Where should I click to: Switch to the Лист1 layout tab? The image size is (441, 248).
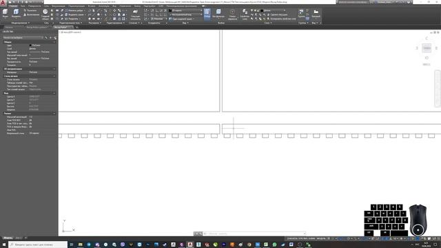pos(19,238)
